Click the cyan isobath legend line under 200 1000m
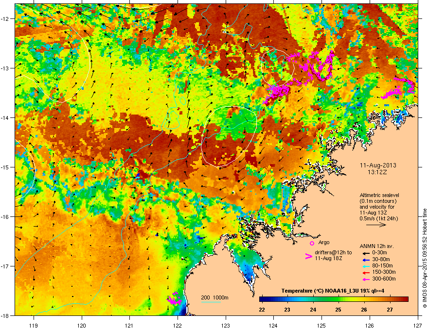Viewport: 428px width, 330px height. pos(211,302)
